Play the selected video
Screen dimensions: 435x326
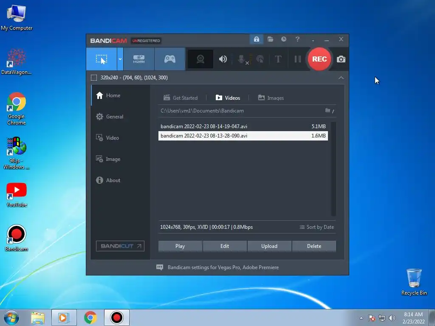(180, 246)
